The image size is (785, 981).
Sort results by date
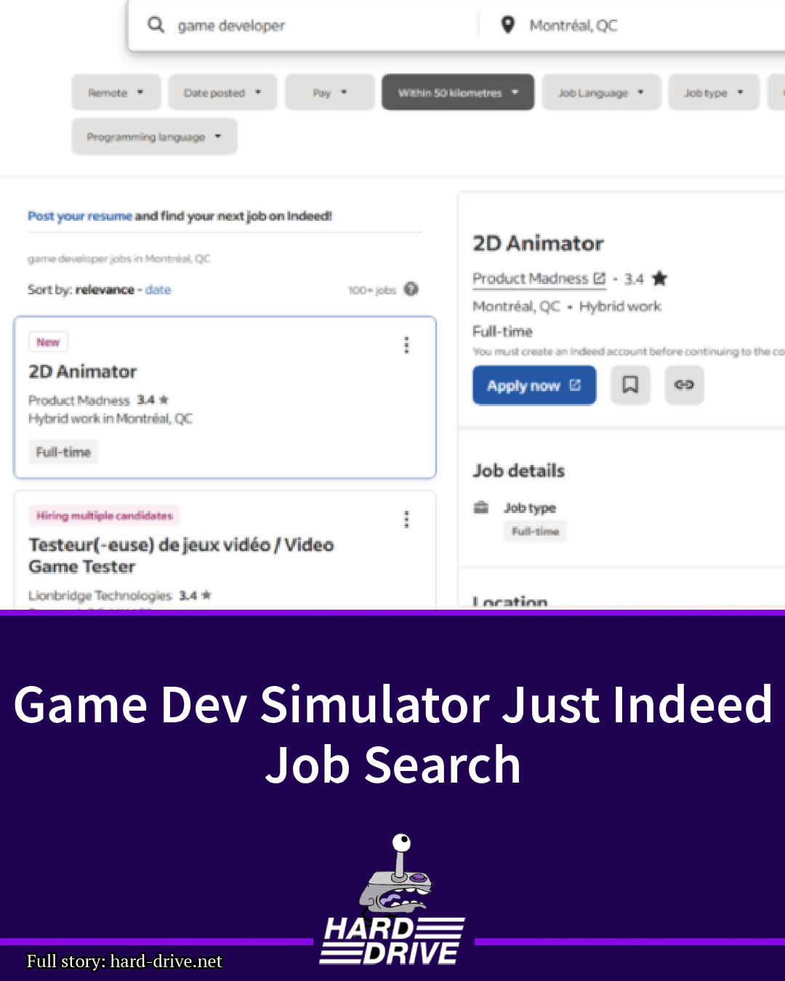tap(158, 290)
